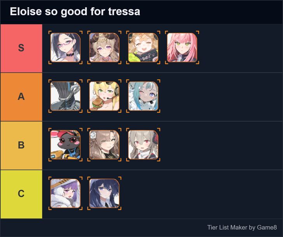
Task: Click the dark blue-haired character in C tier
Action: click(104, 193)
